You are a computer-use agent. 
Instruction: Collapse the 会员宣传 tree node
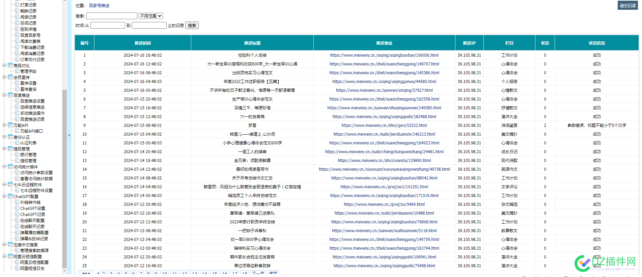(x=4, y=77)
